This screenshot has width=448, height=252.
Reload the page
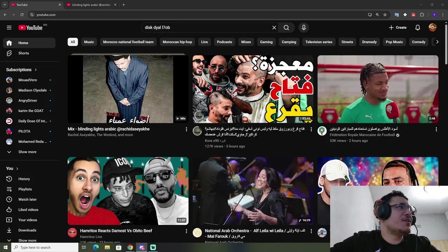[22, 15]
